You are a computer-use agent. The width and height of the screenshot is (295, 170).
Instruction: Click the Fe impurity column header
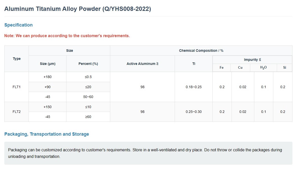(221, 68)
